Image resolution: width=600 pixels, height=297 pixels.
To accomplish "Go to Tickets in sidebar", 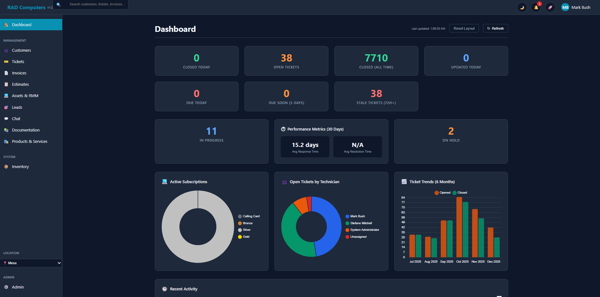I will pyautogui.click(x=18, y=62).
